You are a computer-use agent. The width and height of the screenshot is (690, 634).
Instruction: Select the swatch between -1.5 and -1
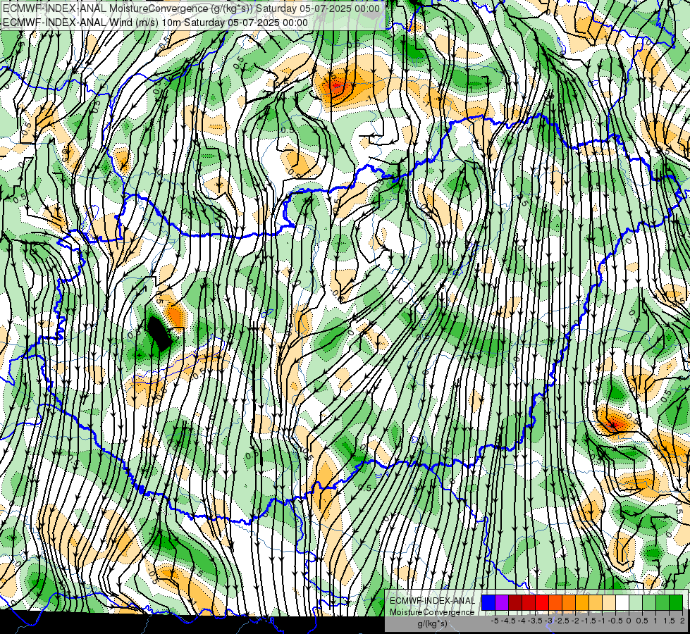click(596, 602)
